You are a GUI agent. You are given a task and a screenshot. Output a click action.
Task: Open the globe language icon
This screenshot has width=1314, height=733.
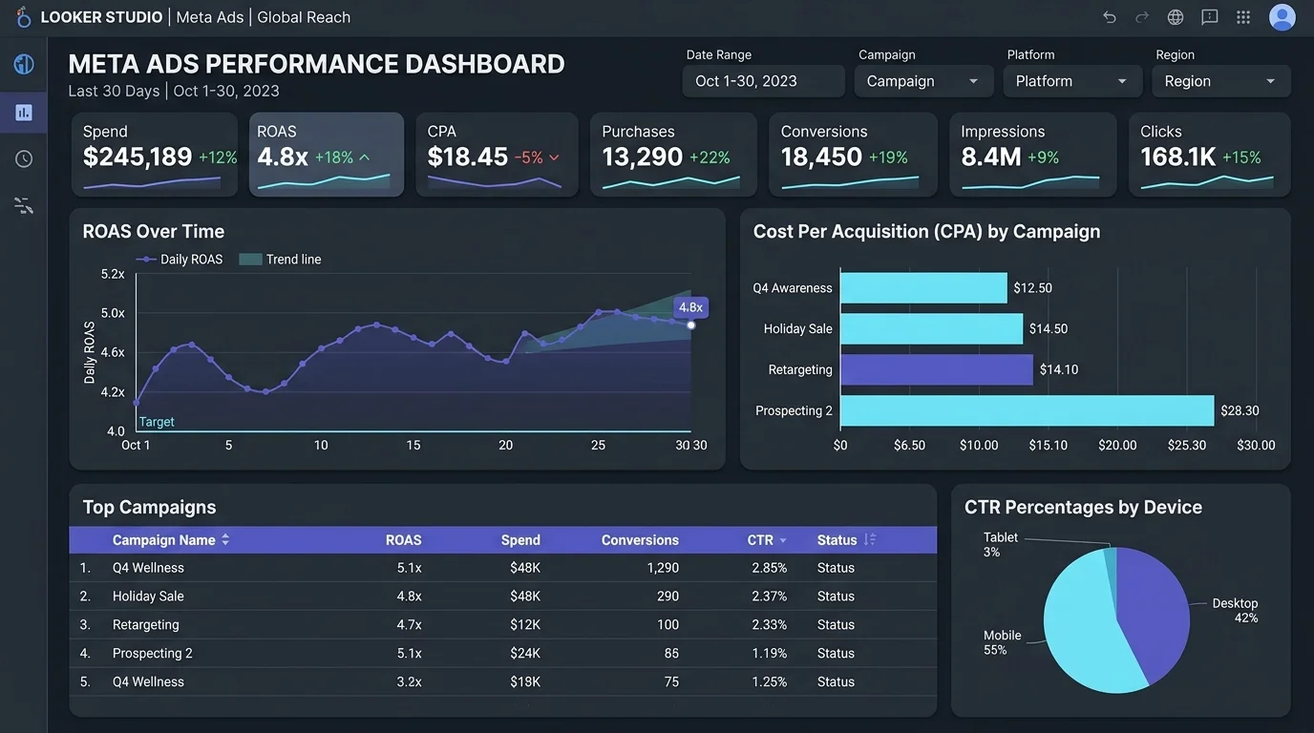(1176, 17)
